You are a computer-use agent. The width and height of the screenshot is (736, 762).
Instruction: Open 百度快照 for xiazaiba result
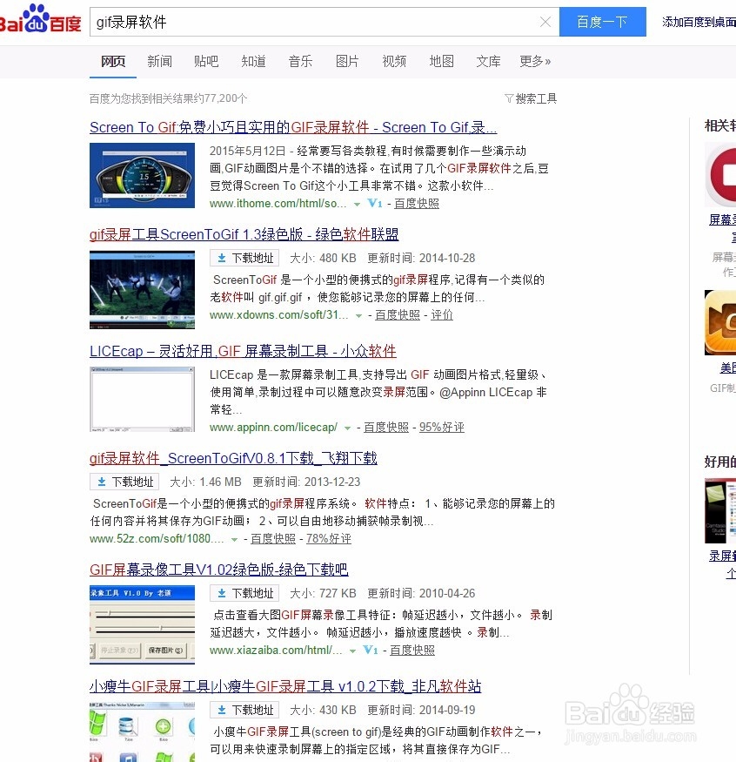point(412,651)
